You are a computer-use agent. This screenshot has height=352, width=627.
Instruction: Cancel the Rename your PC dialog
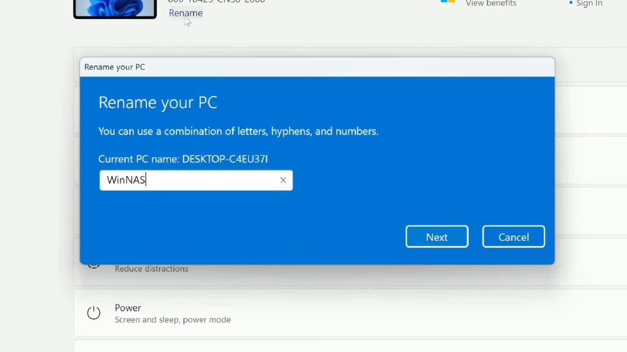pos(513,237)
